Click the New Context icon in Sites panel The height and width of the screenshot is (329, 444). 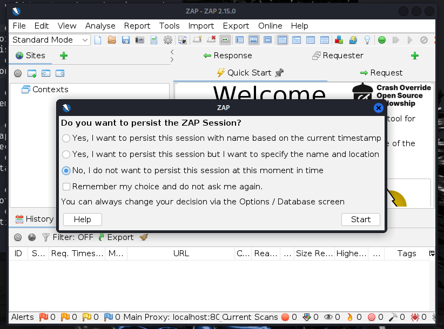point(32,73)
